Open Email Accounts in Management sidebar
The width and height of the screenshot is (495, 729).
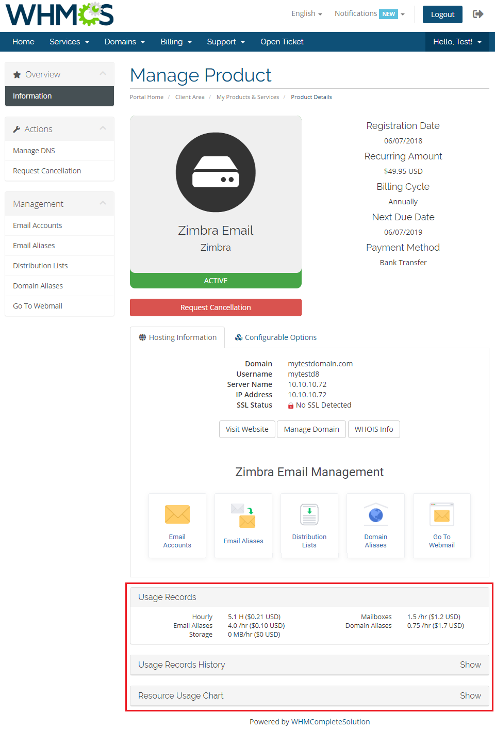coord(59,225)
